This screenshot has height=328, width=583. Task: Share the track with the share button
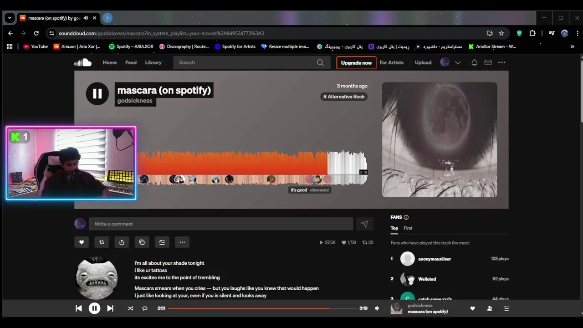[x=122, y=242]
